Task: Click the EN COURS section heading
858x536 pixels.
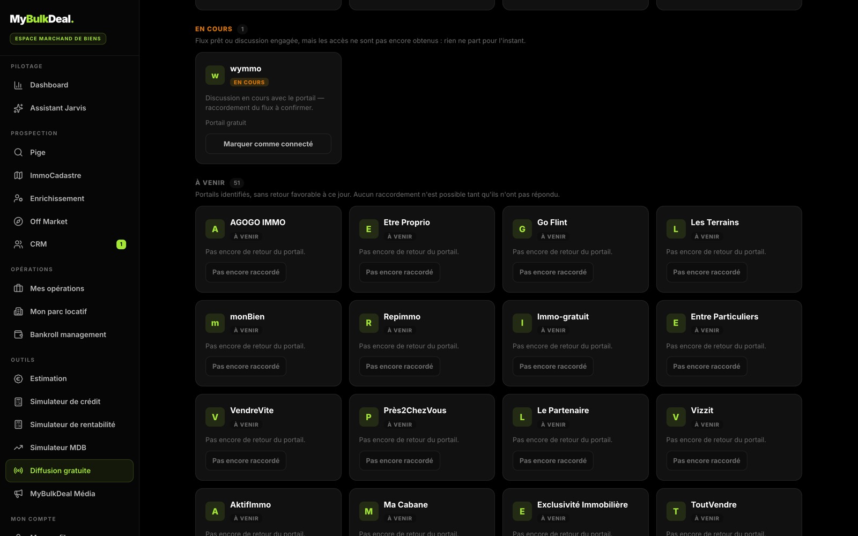Action: click(x=213, y=29)
